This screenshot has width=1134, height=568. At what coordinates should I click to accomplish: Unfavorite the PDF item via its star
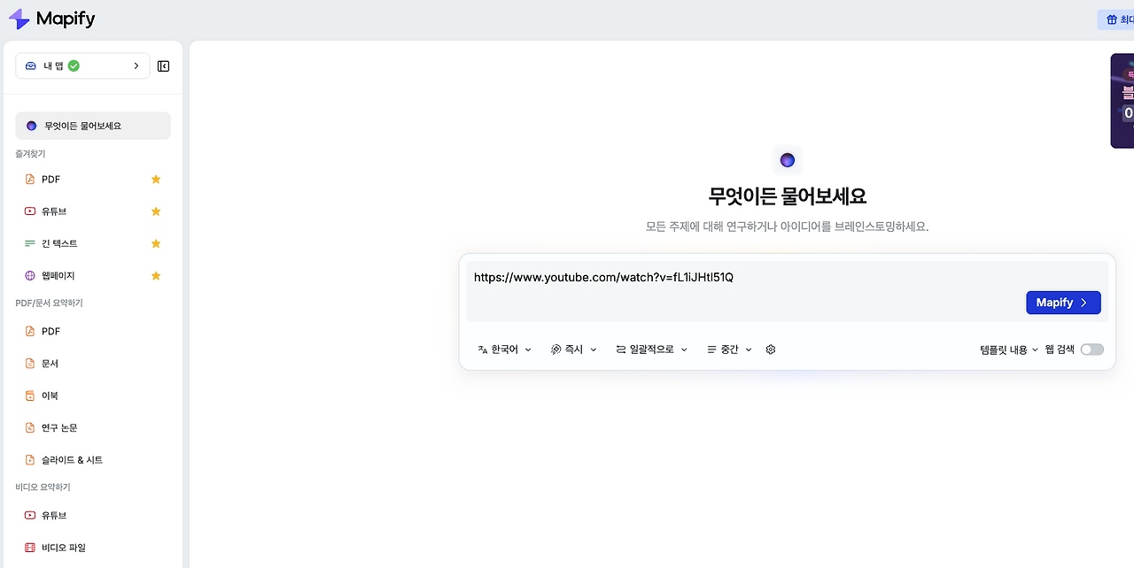point(156,179)
